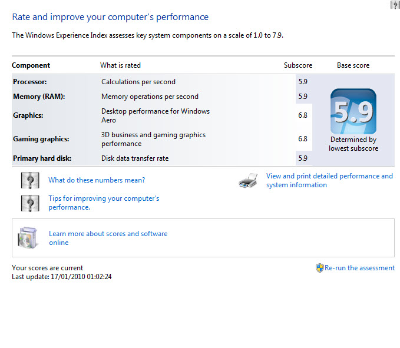Click the printer icon
The width and height of the screenshot is (400, 348).
pyautogui.click(x=248, y=181)
